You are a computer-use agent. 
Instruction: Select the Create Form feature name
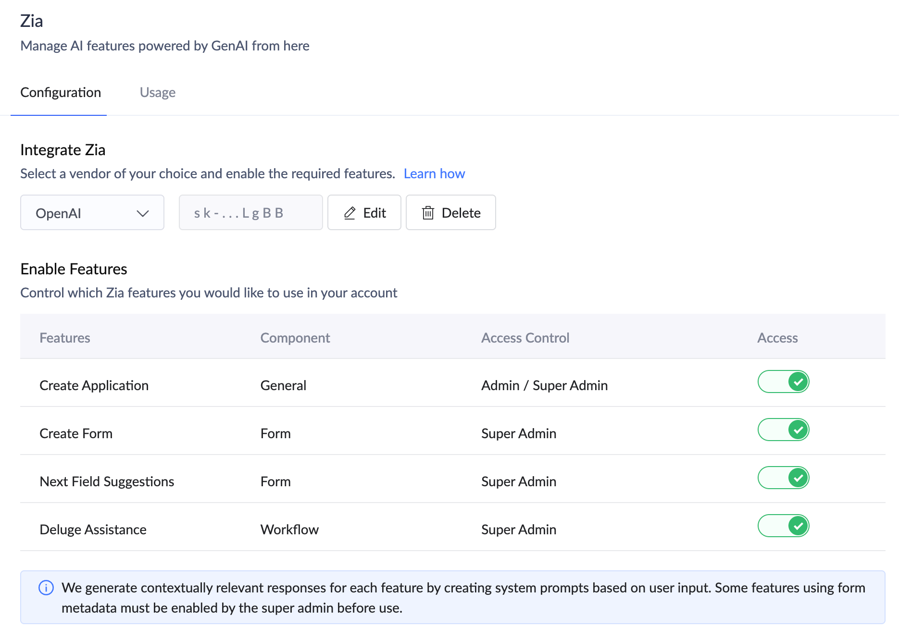[x=76, y=433]
